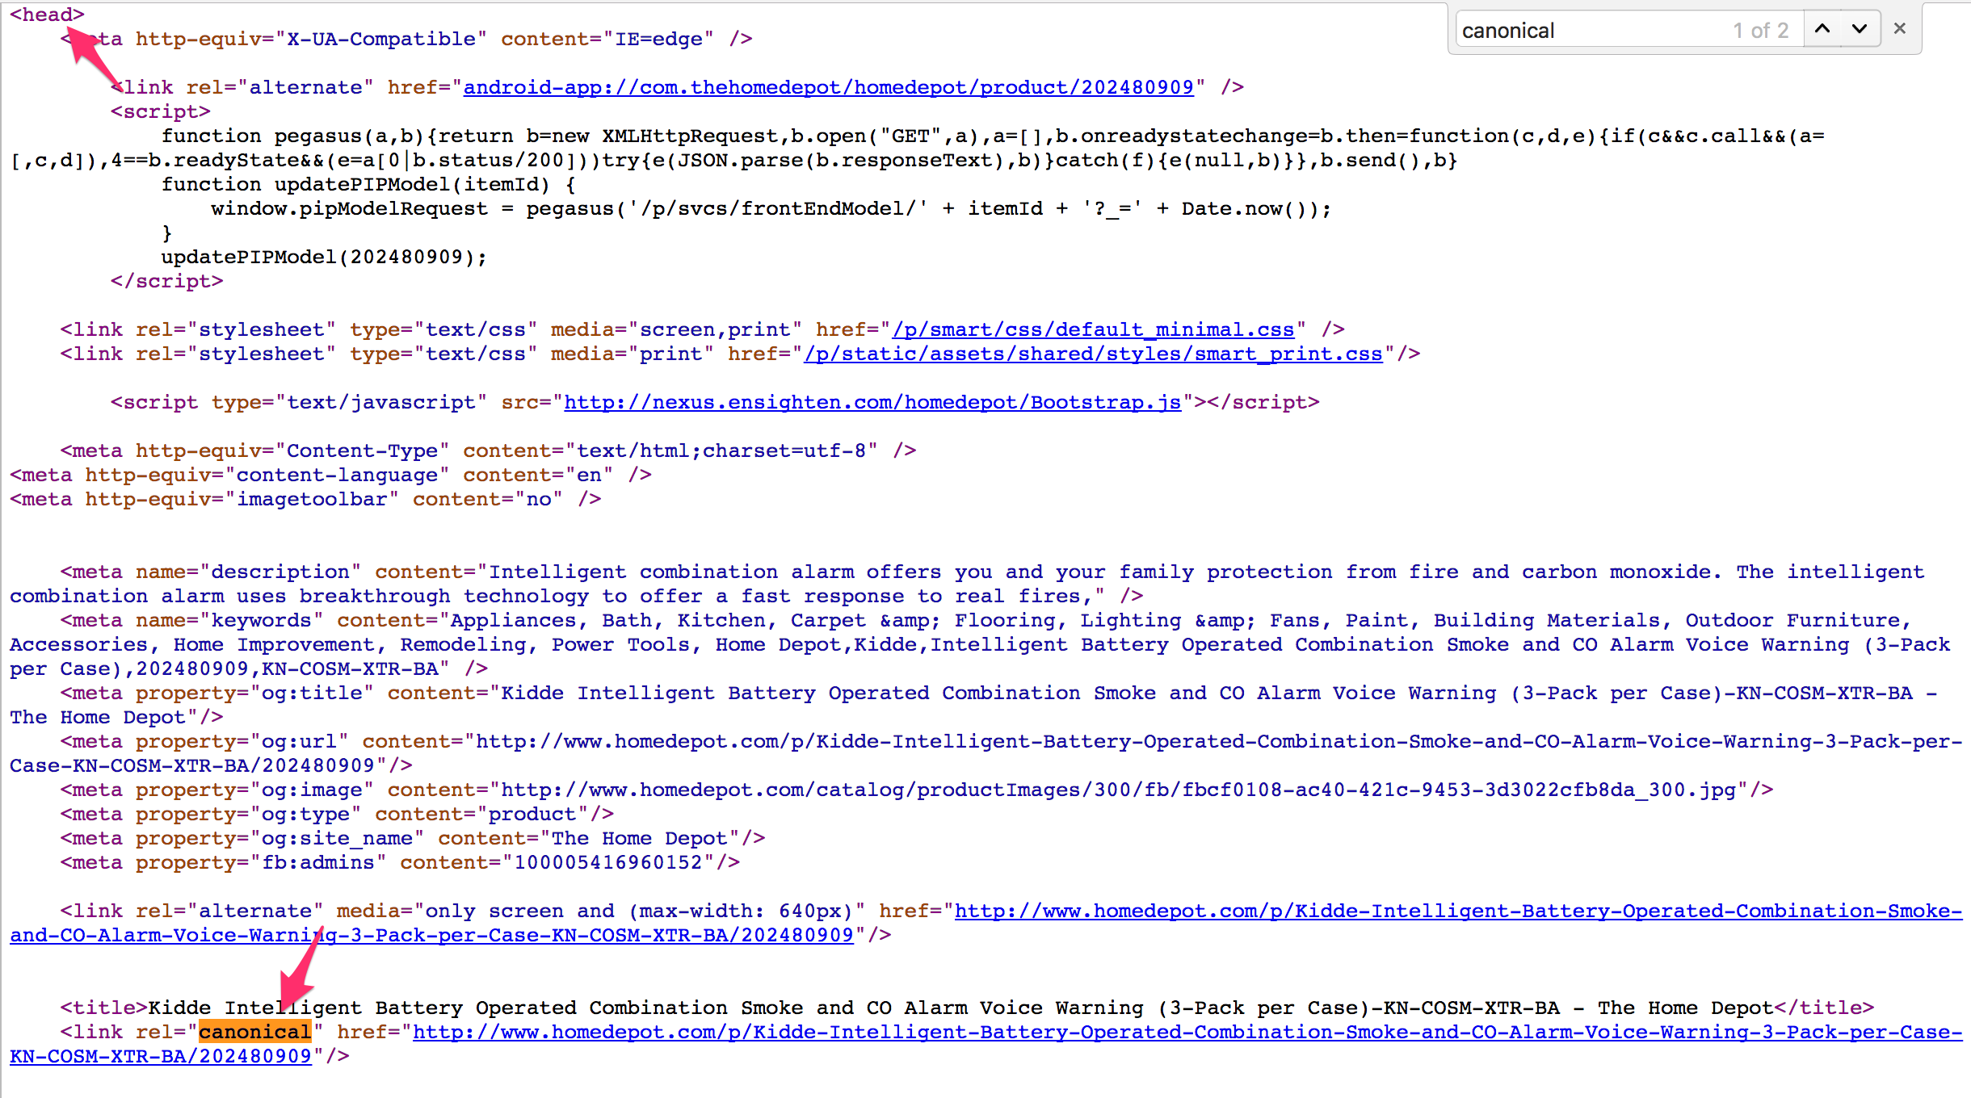The image size is (1971, 1098).
Task: Open smart_print.css stylesheet link
Action: point(1093,354)
